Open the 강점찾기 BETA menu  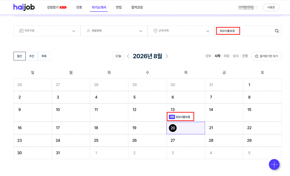tap(57, 7)
